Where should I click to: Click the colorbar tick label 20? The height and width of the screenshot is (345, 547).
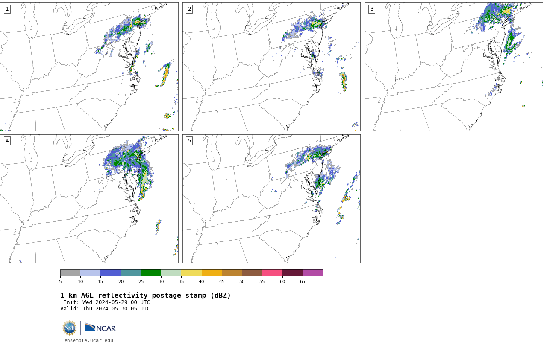pyautogui.click(x=121, y=281)
